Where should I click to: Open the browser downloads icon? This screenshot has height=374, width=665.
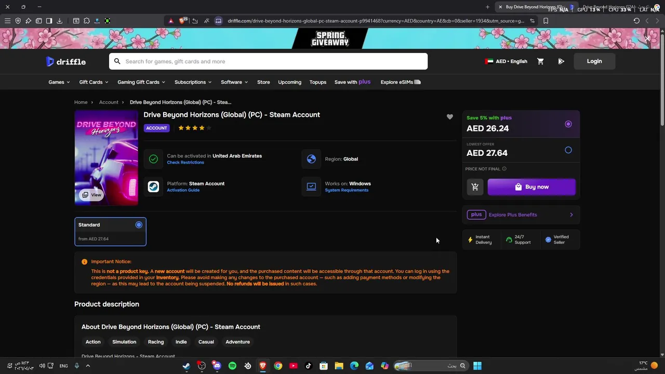[59, 21]
